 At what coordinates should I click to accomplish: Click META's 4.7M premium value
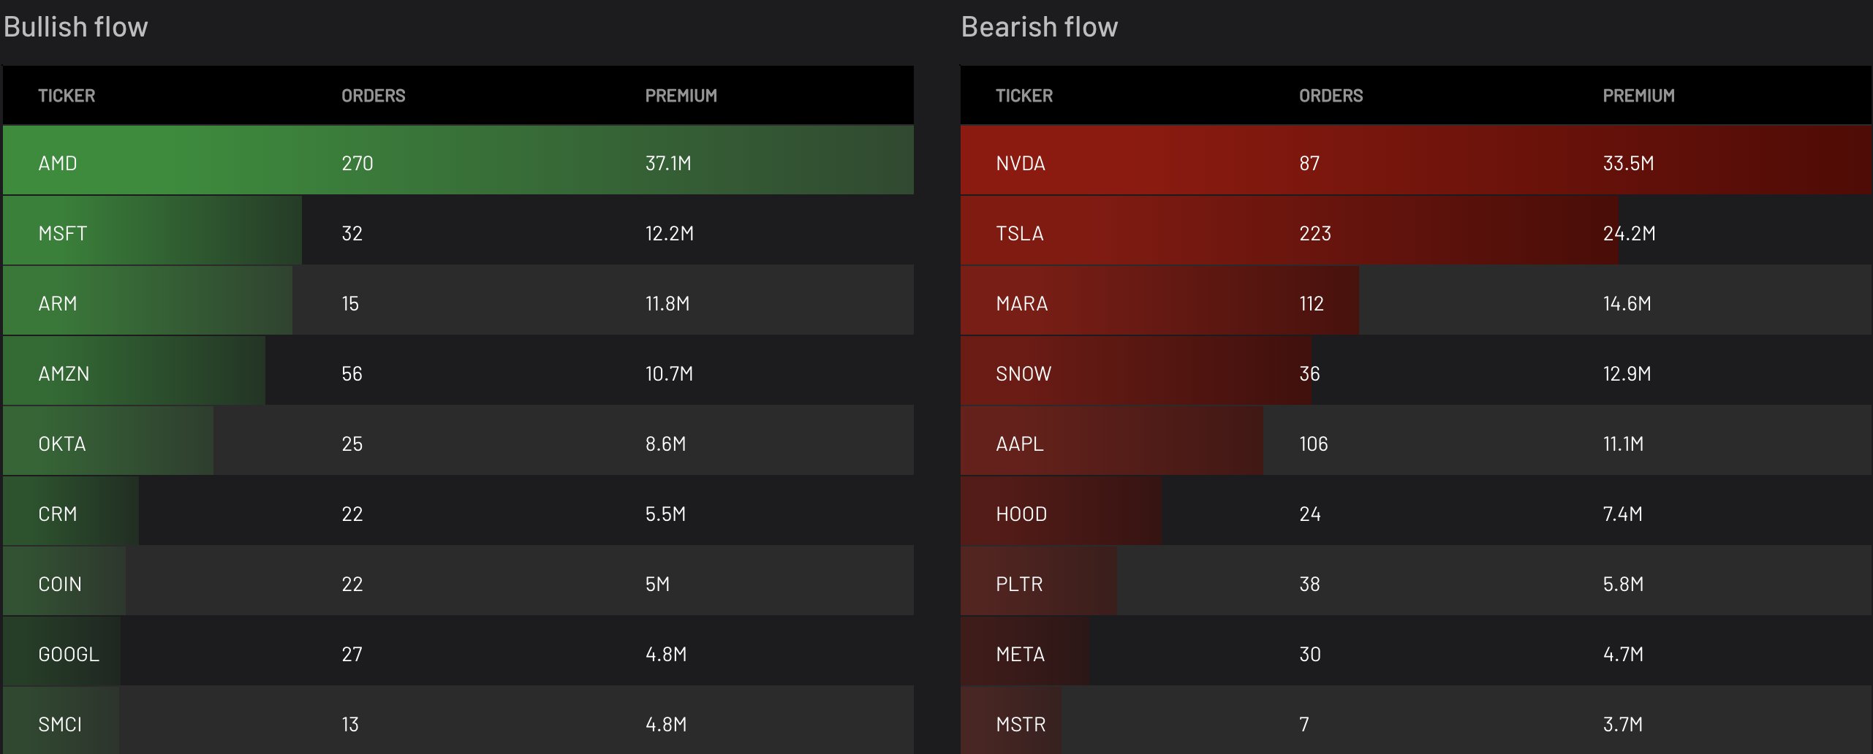pyautogui.click(x=1624, y=654)
